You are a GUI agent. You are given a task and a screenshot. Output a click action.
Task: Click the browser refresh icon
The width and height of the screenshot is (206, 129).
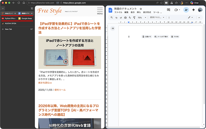point(19,3)
